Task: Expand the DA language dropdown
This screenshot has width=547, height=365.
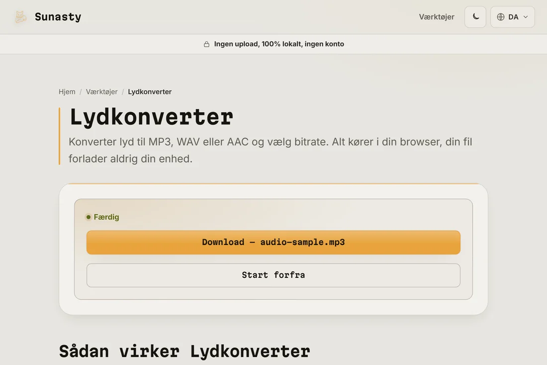Action: pos(513,17)
